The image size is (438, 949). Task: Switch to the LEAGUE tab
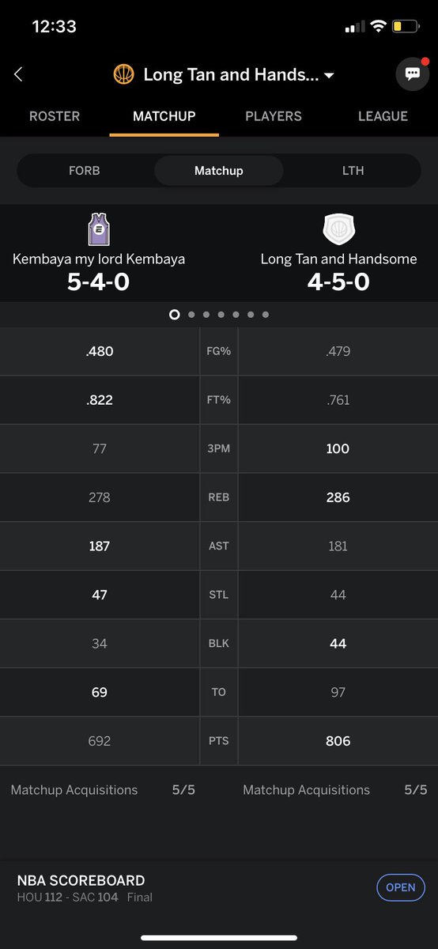pos(383,116)
